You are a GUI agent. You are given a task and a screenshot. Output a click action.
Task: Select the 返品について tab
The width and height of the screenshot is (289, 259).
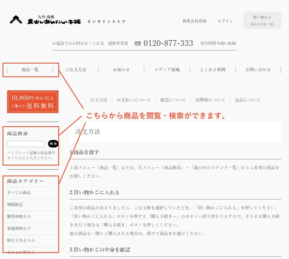pos(248,100)
